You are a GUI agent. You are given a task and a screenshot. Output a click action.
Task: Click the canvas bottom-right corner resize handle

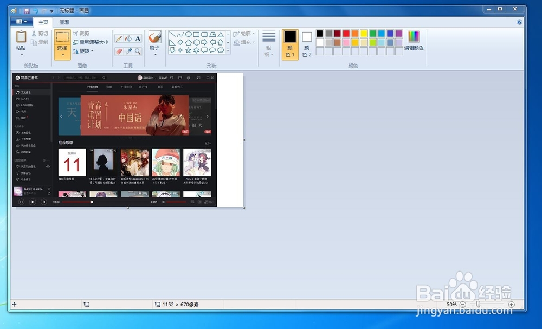coord(244,208)
